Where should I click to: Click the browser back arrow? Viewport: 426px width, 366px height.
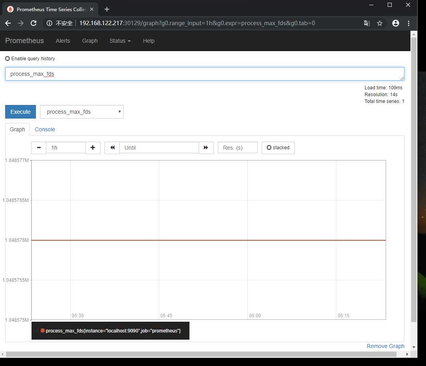[8, 23]
